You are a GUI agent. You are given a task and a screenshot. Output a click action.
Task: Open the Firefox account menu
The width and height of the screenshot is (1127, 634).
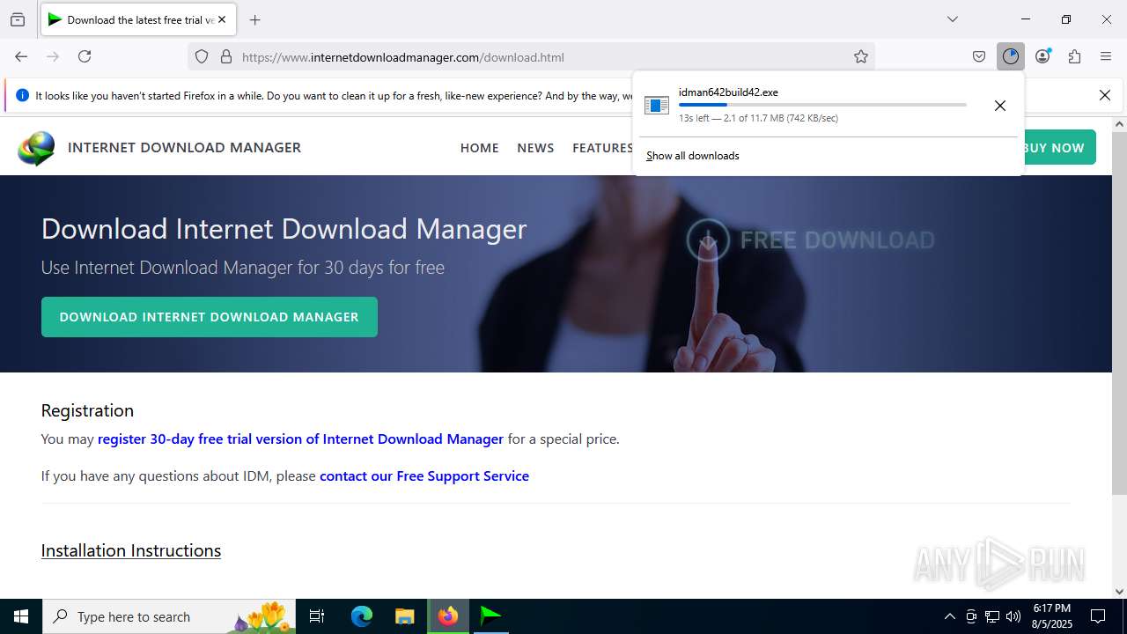pyautogui.click(x=1042, y=56)
